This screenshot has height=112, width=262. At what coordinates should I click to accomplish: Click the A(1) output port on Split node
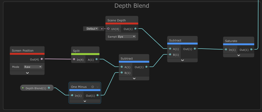(x=96, y=59)
